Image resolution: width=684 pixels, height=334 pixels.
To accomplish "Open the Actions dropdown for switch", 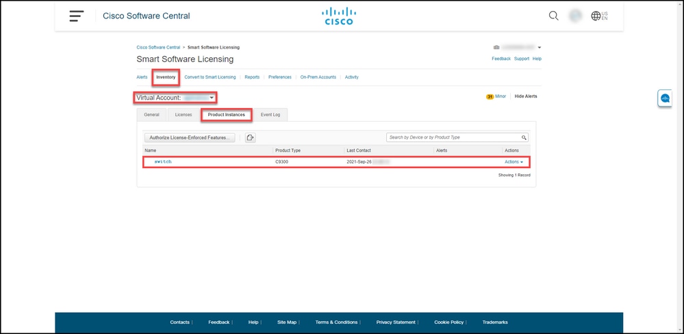I will [514, 162].
